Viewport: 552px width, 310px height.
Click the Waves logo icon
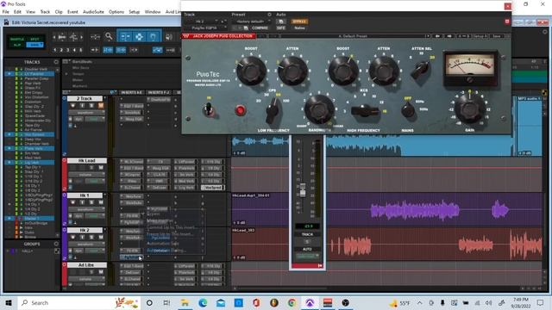pos(186,36)
